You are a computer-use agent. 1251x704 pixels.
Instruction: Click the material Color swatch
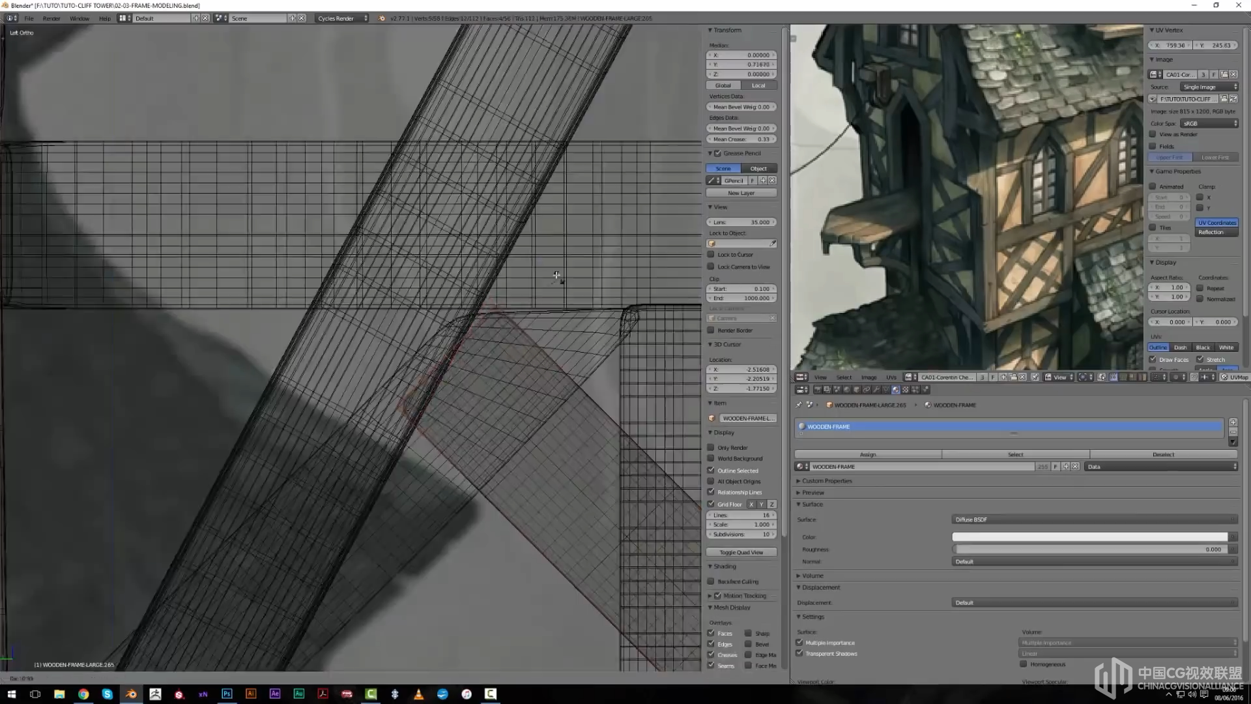tap(1090, 537)
